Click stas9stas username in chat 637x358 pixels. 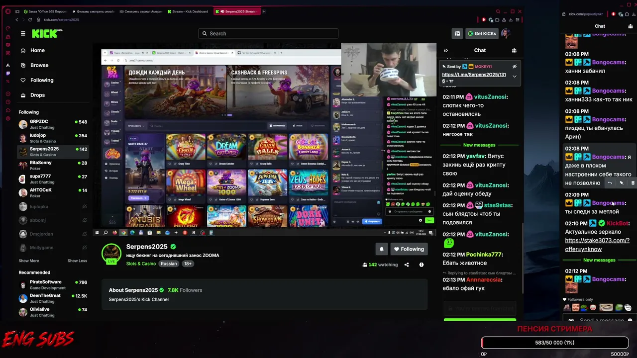498,205
